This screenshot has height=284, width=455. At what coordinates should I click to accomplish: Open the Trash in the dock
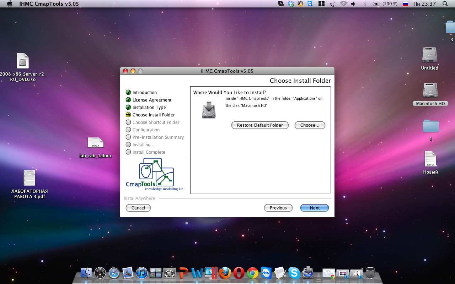point(370,273)
